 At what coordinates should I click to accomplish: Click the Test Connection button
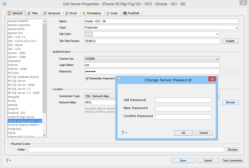pos(232,161)
